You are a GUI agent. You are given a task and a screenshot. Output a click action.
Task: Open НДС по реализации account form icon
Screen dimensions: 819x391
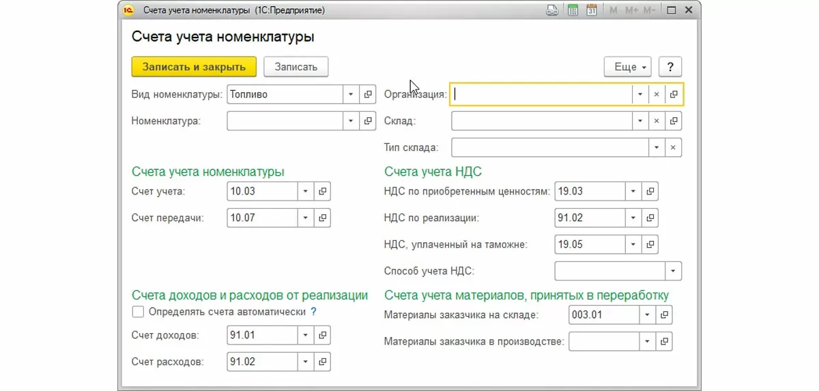[650, 218]
